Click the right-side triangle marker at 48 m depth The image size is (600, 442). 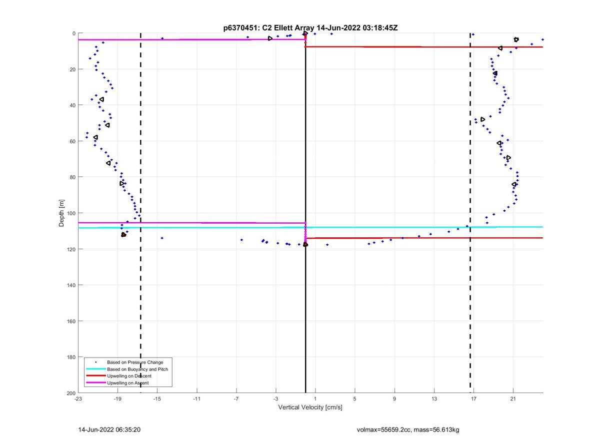pyautogui.click(x=482, y=119)
